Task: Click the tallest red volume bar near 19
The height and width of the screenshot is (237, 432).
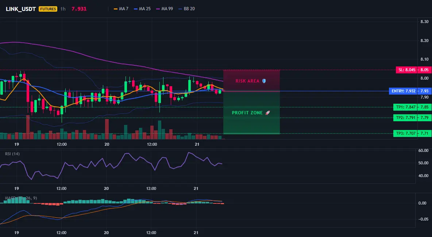Action: [x=28, y=127]
